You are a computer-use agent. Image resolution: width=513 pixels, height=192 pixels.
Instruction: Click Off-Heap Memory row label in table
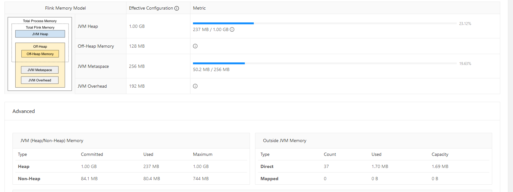click(96, 46)
